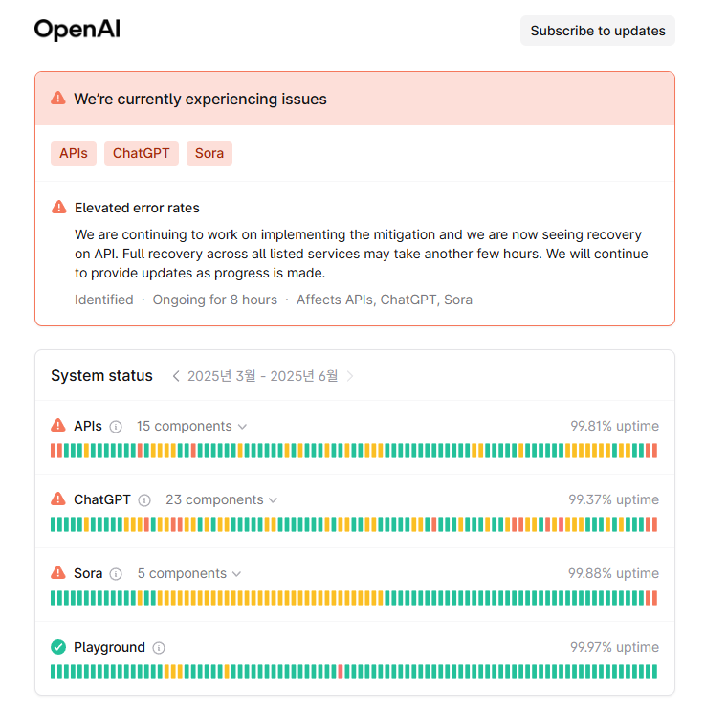Image resolution: width=705 pixels, height=710 pixels.
Task: Click the OpenAI logo
Action: click(77, 30)
